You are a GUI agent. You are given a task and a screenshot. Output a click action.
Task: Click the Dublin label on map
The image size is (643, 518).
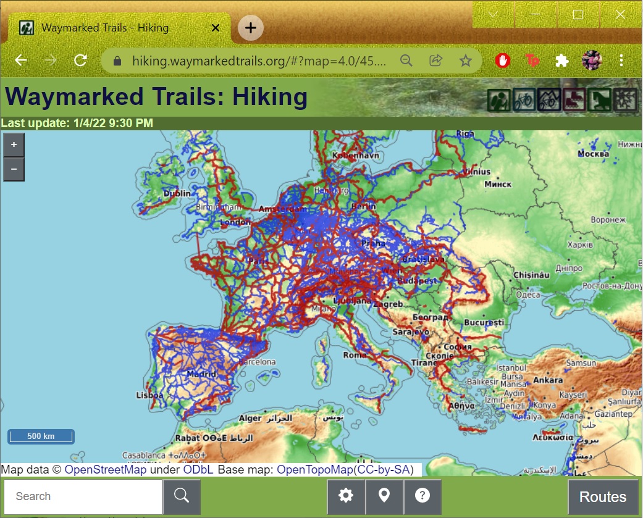point(177,193)
